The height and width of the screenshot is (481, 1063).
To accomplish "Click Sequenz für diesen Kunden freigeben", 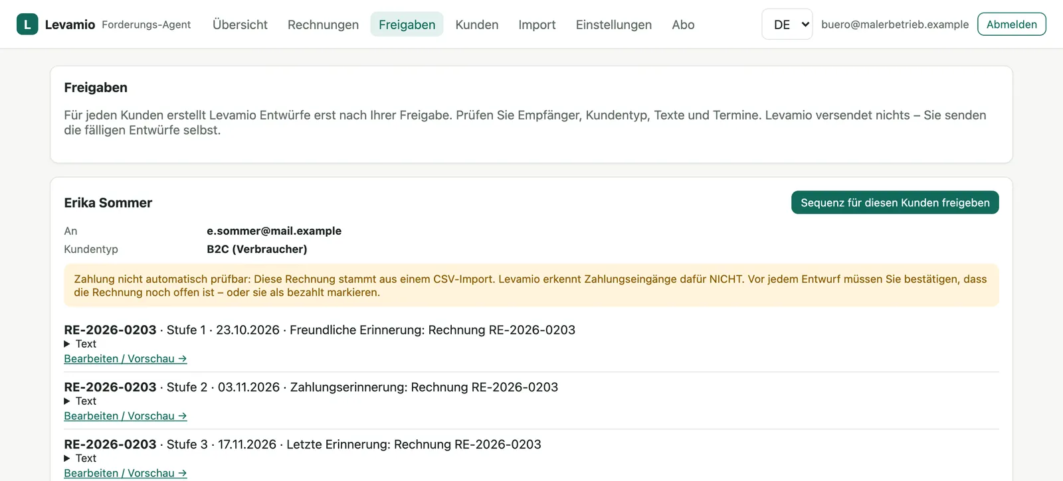I will coord(895,203).
